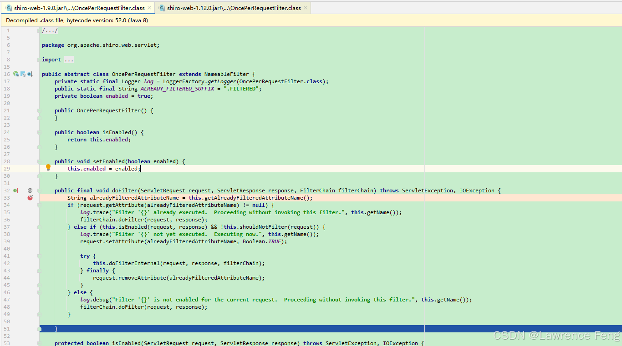Click the ".FILTERED" string literal
Image resolution: width=622 pixels, height=346 pixels.
pyautogui.click(x=241, y=89)
